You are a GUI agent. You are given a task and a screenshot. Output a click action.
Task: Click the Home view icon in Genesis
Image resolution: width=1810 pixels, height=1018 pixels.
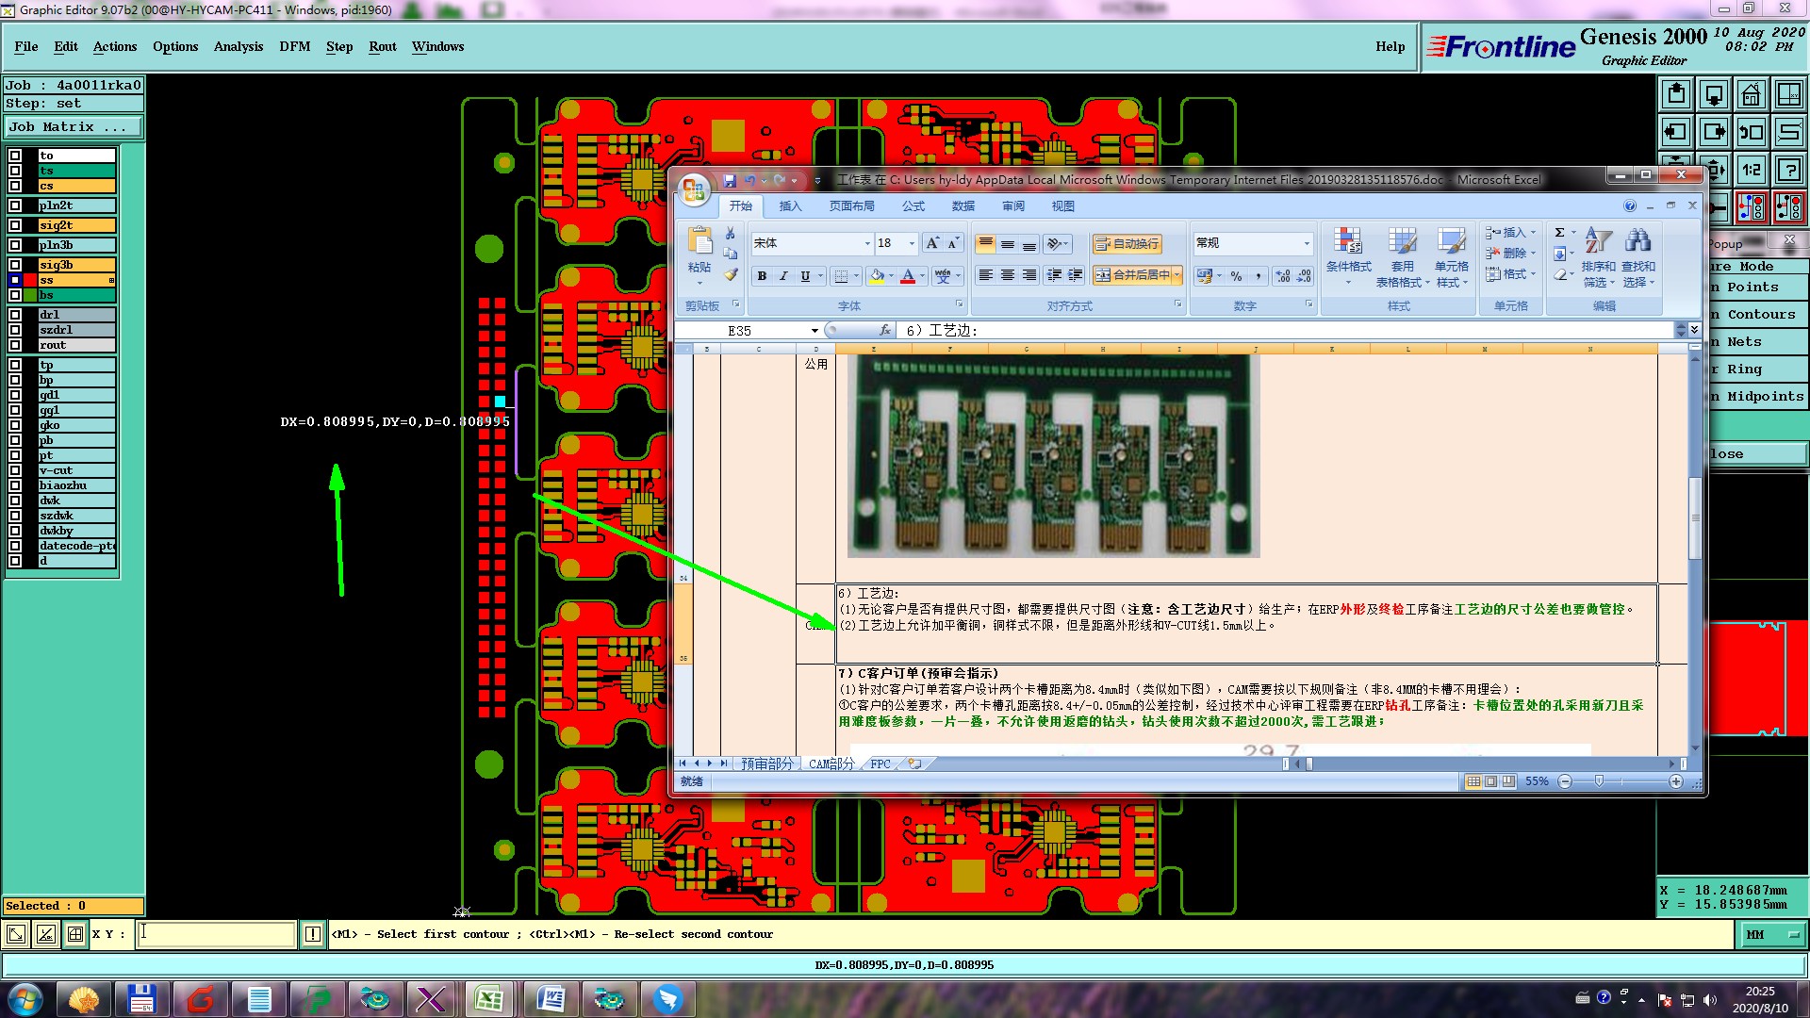[1751, 94]
